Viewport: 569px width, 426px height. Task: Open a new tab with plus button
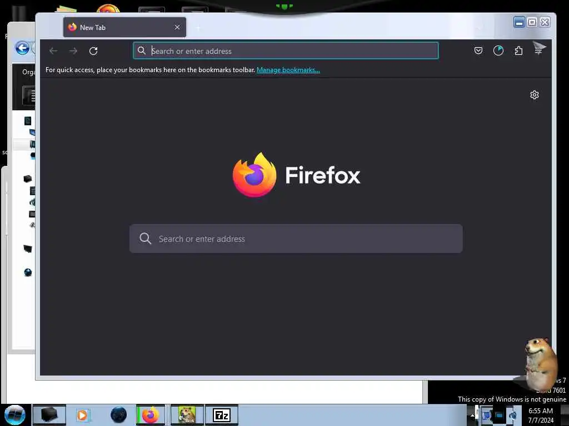point(198,28)
